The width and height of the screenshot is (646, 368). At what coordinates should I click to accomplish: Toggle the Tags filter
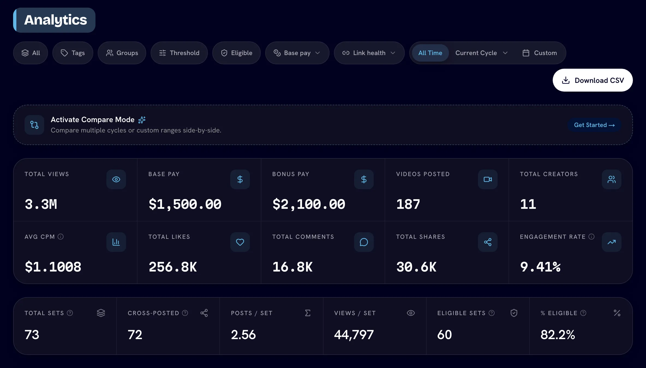pyautogui.click(x=73, y=53)
